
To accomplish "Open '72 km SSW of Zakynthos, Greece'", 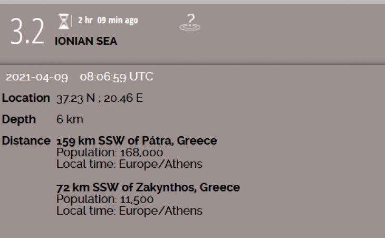I will [148, 187].
